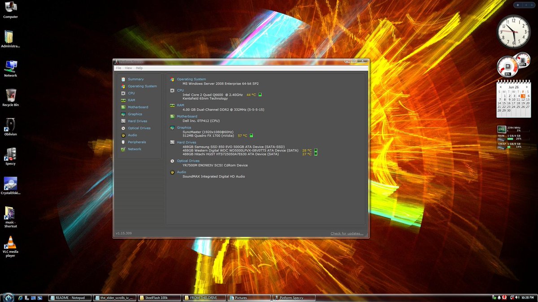Screen dimensions: 538x302
Task: Click the CPU heading in summary pane
Action: pyautogui.click(x=180, y=90)
